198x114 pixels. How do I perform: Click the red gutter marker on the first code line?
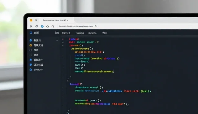click(63, 39)
